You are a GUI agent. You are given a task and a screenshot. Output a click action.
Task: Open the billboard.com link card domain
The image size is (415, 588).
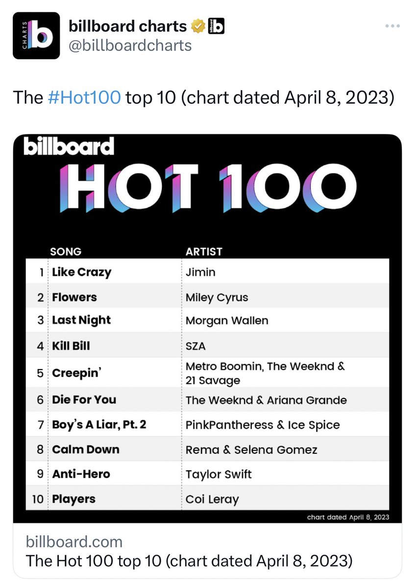pos(74,541)
